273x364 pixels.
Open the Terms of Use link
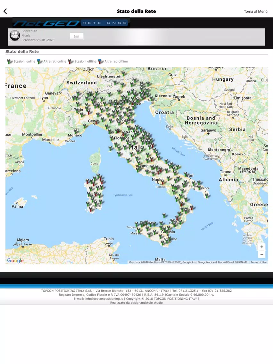[x=259, y=262]
